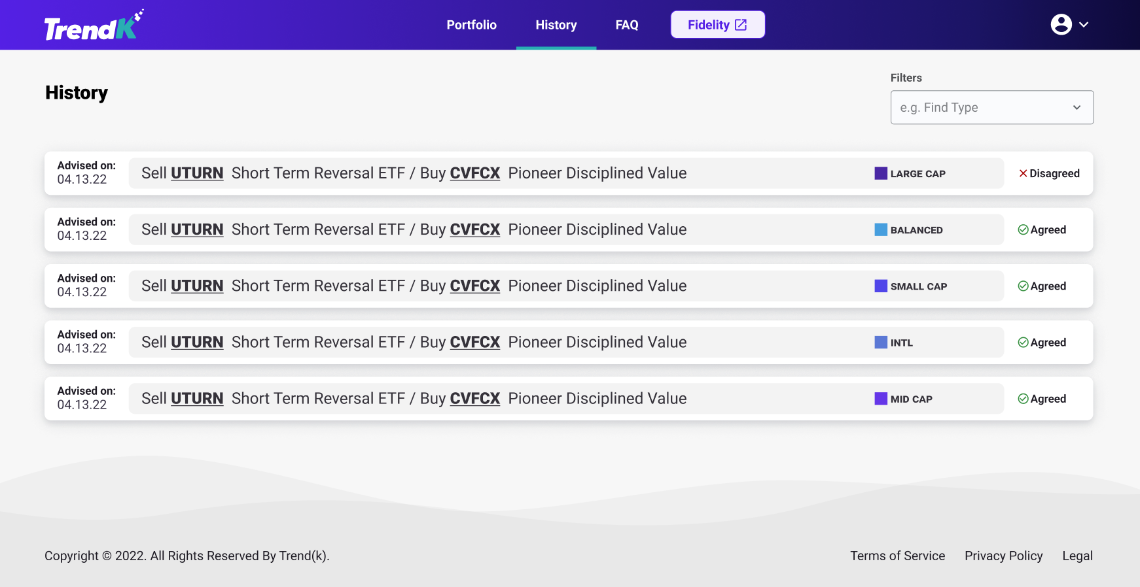Click the Agreed checkmark in the Mid Cap row

click(x=1023, y=399)
